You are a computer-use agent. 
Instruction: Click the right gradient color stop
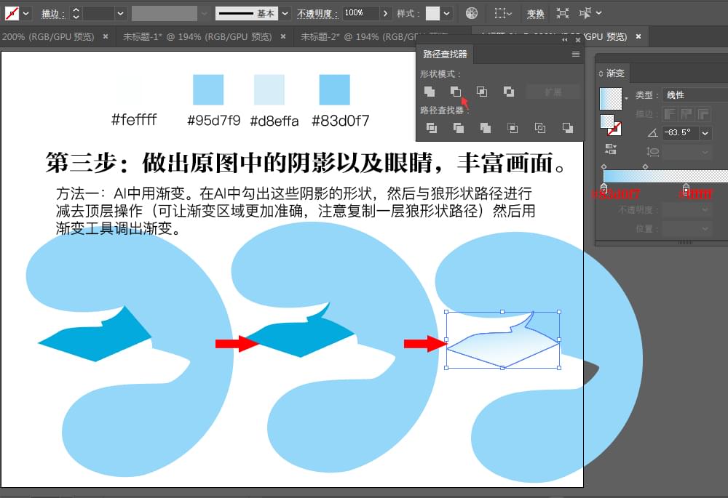(687, 188)
